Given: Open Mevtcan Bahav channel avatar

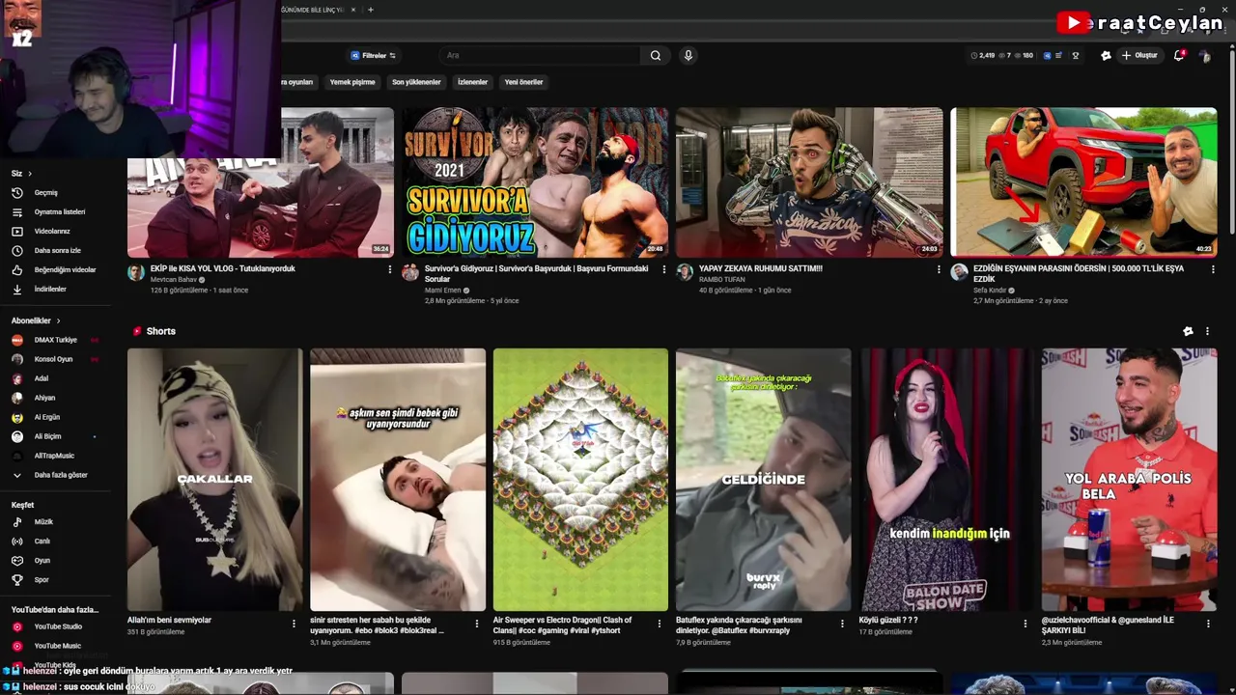Looking at the screenshot, I should (136, 272).
